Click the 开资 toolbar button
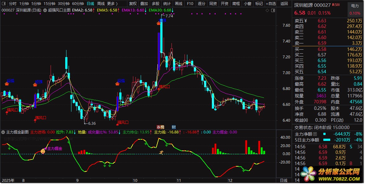The image size is (365, 184). tap(224, 3)
